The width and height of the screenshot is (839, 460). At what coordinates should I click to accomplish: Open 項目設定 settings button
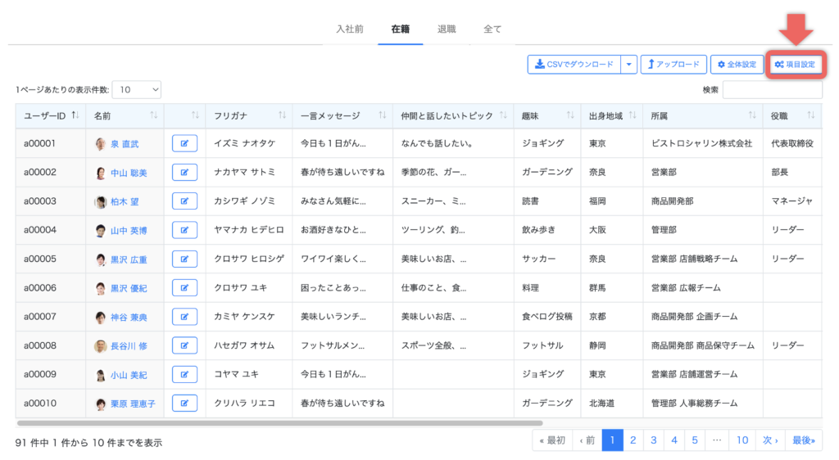point(795,64)
